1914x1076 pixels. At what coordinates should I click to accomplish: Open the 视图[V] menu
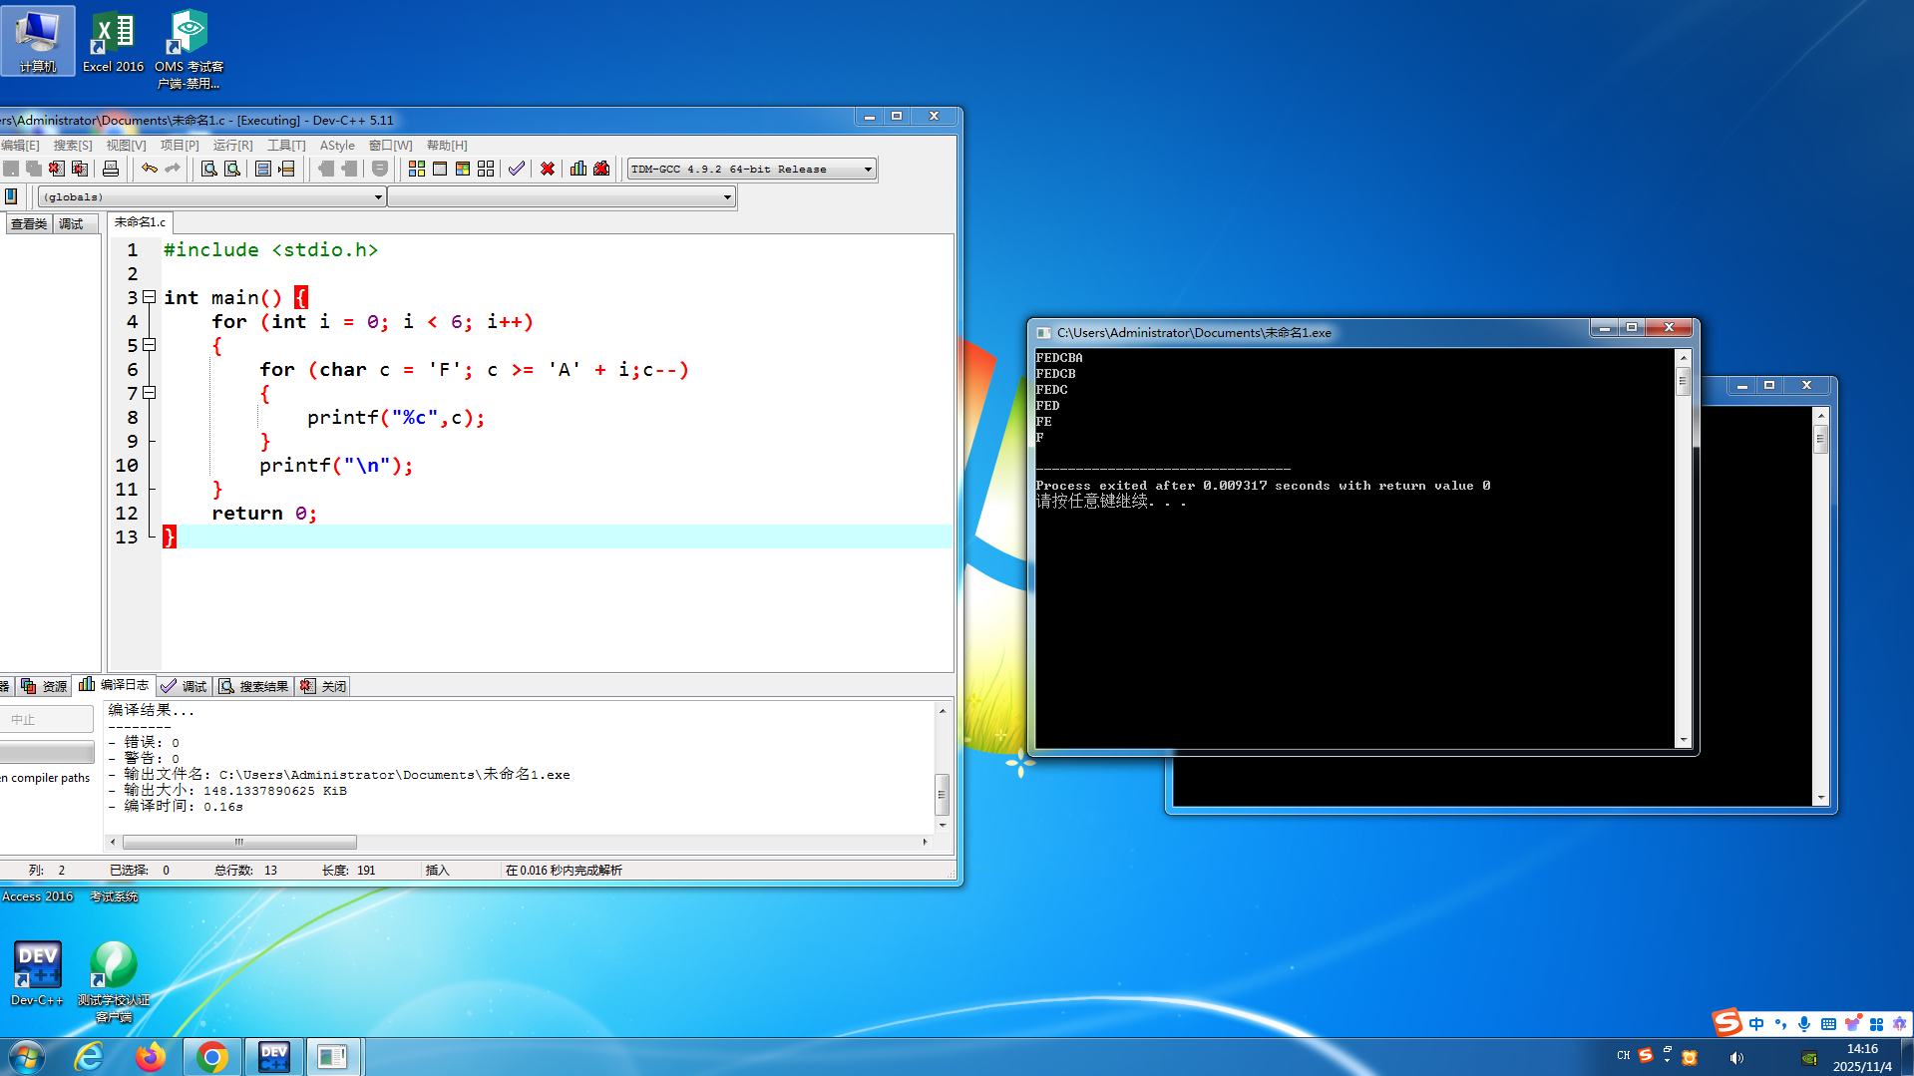126,145
